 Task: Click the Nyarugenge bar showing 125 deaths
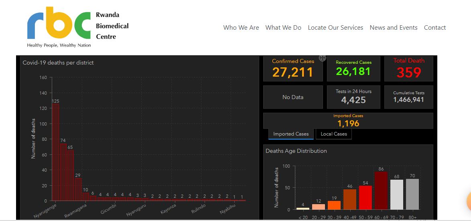point(55,152)
